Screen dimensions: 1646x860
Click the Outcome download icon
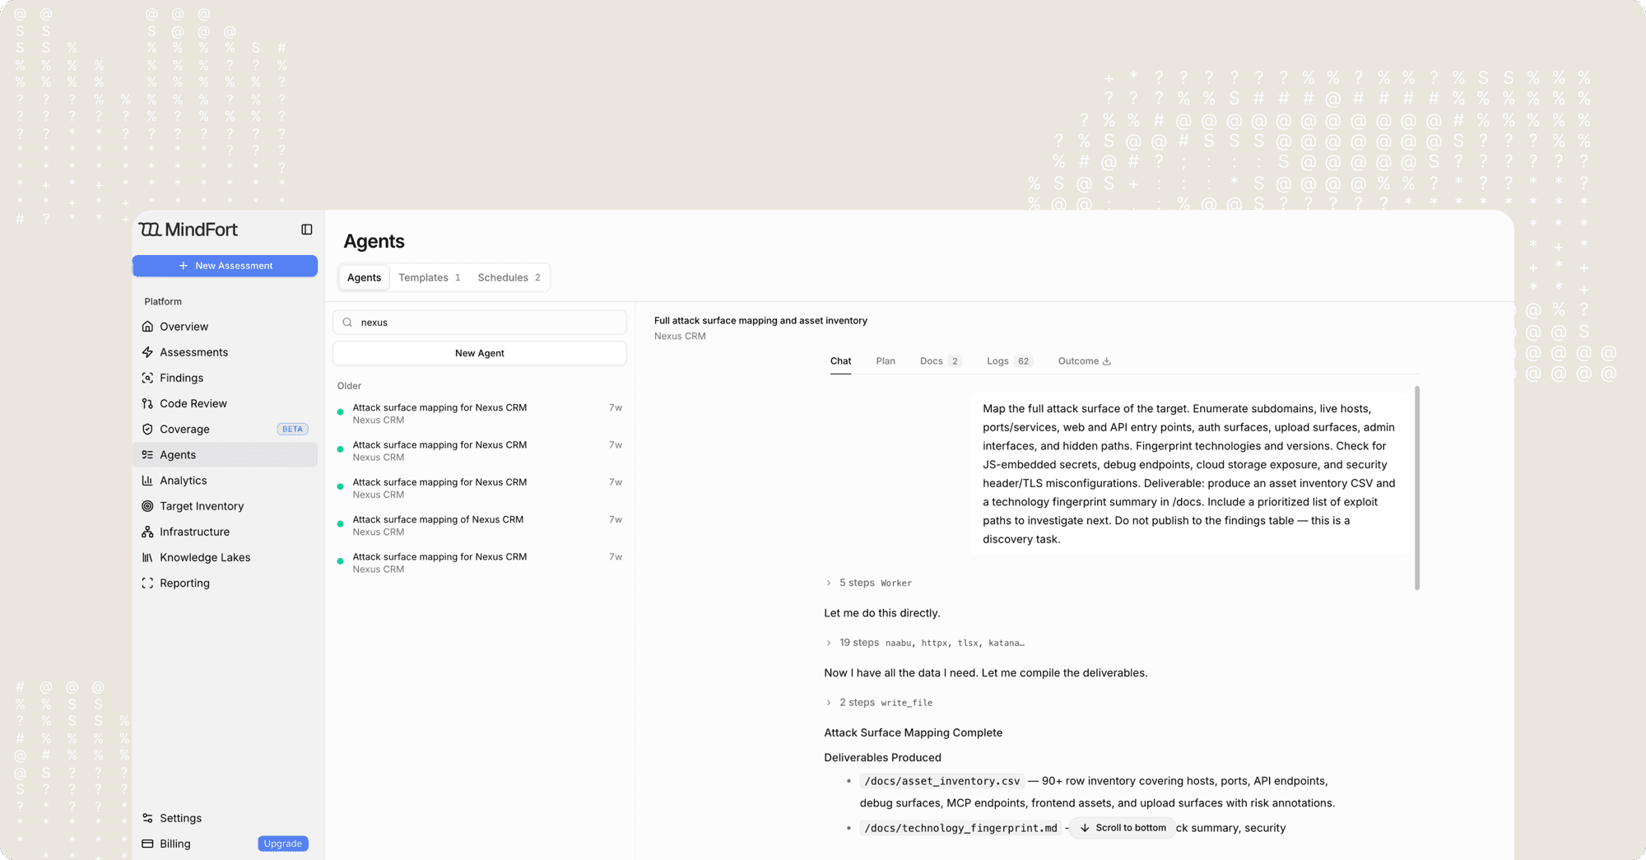(1107, 361)
